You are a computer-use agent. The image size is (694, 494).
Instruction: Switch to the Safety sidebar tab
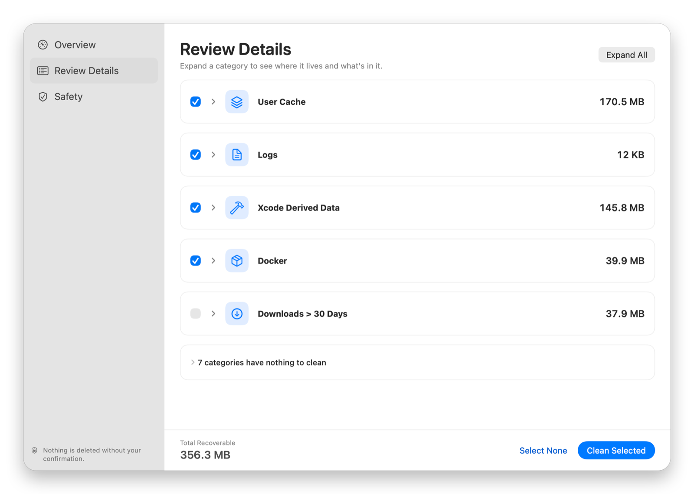pos(94,97)
